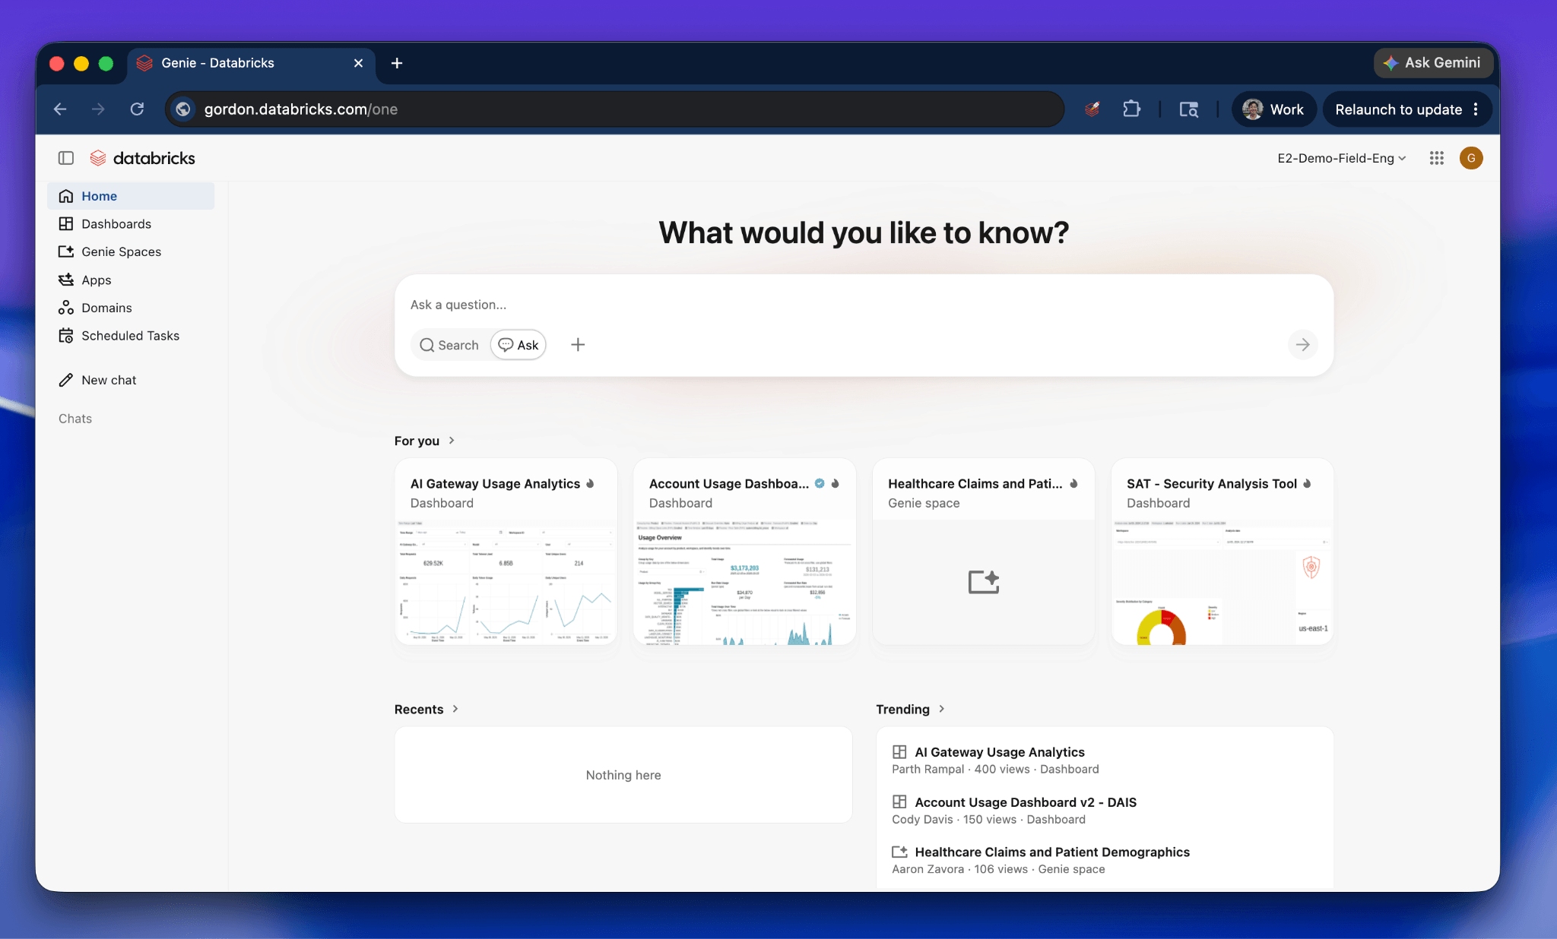
Task: Reload the Databricks page
Action: pyautogui.click(x=137, y=109)
